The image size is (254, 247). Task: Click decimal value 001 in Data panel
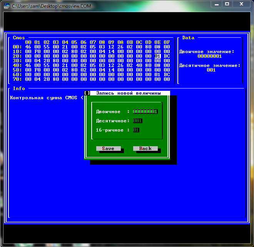click(x=211, y=70)
